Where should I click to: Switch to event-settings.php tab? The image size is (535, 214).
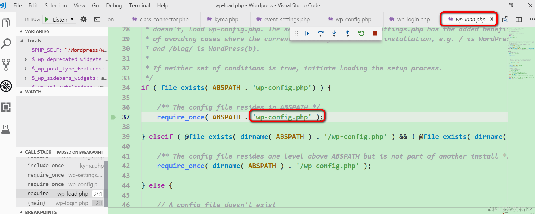[286, 19]
